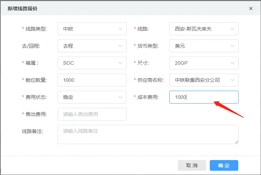Open the 供应商名称 dropdown
This screenshot has height=175, width=261.
click(x=204, y=80)
